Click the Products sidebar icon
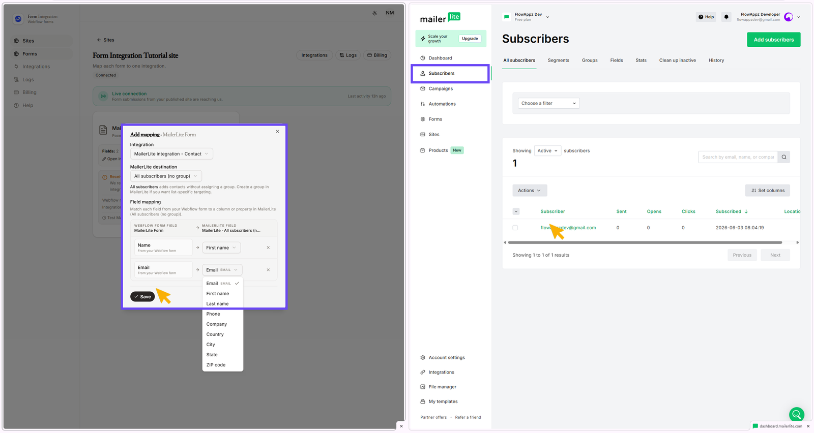The height and width of the screenshot is (433, 814). (x=422, y=150)
